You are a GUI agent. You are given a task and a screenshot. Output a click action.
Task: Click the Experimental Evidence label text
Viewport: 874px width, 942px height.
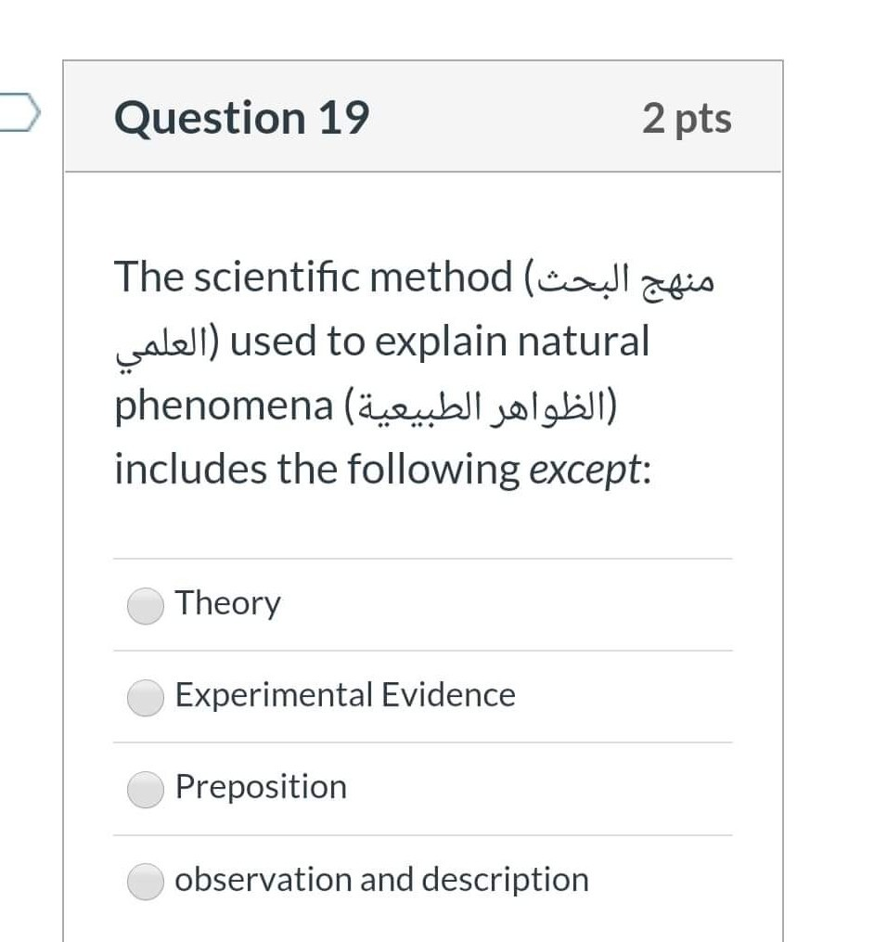click(x=344, y=696)
